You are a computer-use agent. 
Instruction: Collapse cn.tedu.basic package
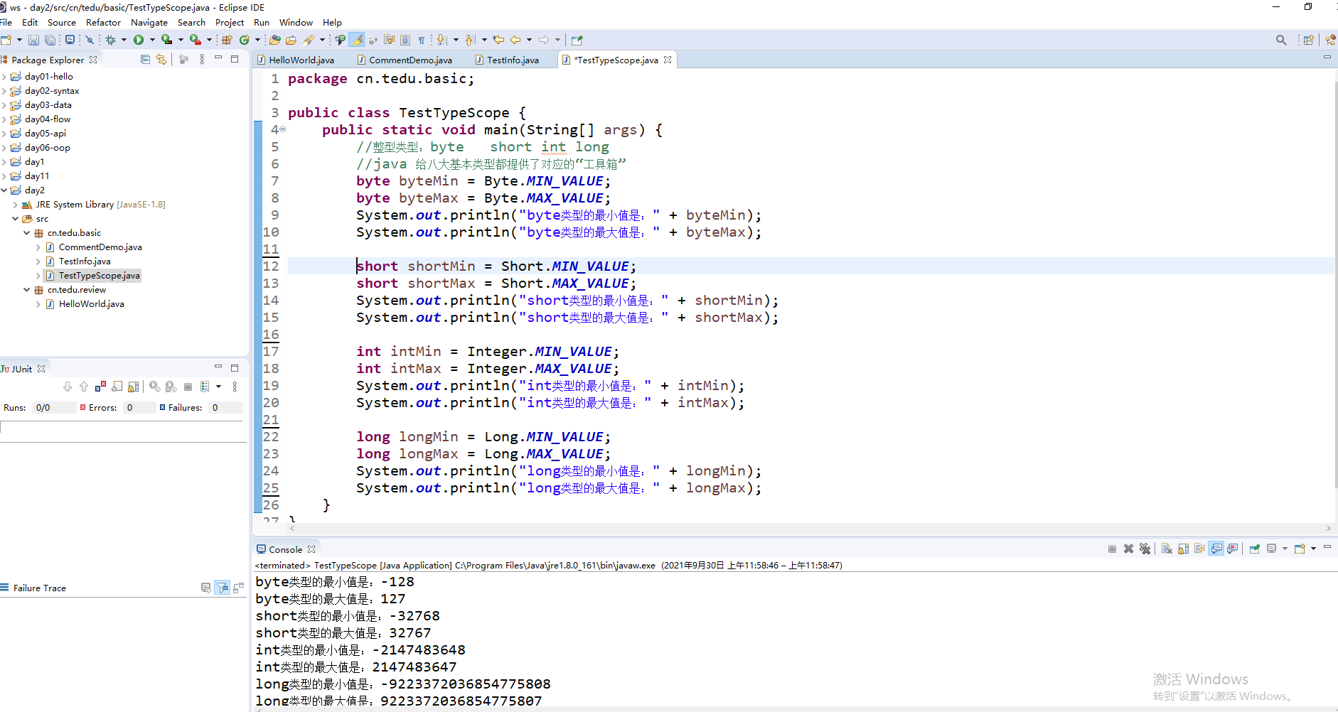tap(27, 233)
